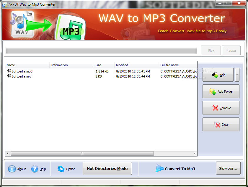Image resolution: width=248 pixels, height=187 pixels.
Task: Click the red X icon on Remove
Action: pos(215,108)
